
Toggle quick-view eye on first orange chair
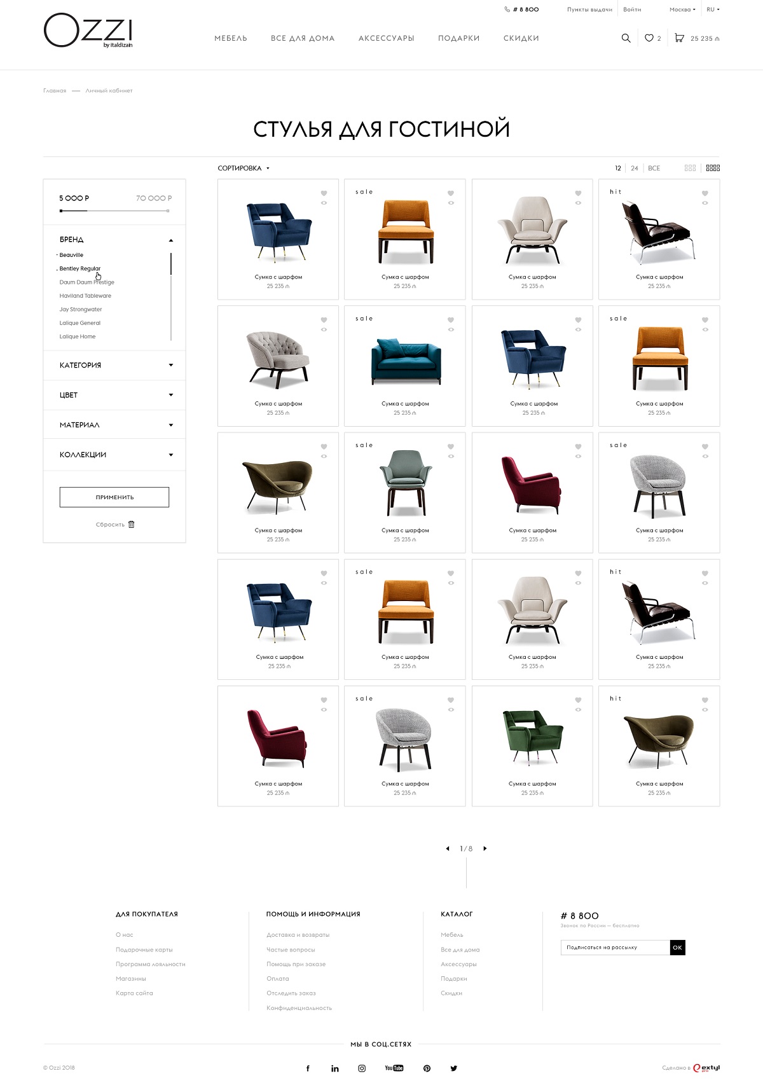coord(451,203)
